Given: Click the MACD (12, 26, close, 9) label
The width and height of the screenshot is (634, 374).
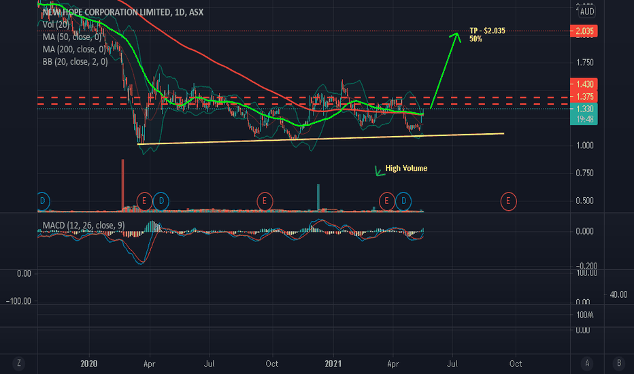Looking at the screenshot, I should tap(84, 225).
